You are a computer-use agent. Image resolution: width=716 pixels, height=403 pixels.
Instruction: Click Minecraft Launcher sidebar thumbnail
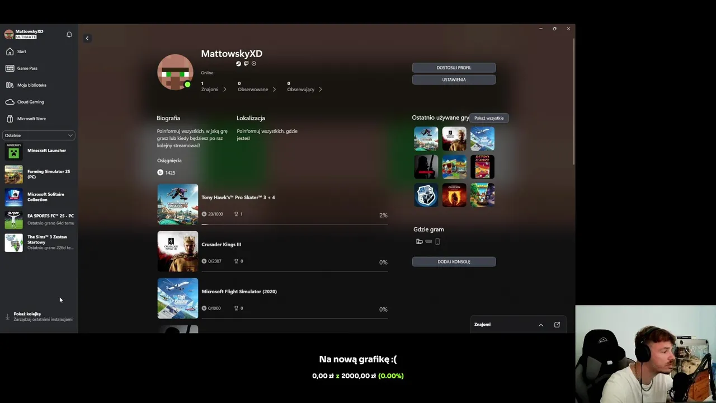[x=14, y=152]
